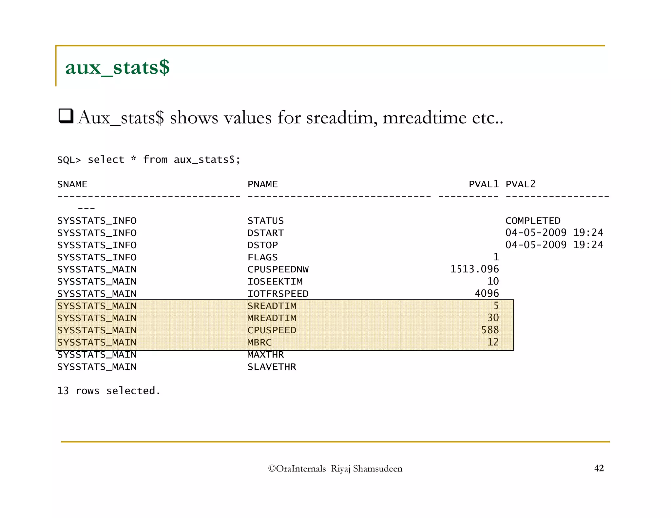Click SYSSTATS_MAIN in the MAXTHR row
The height and width of the screenshot is (518, 671).
point(97,355)
